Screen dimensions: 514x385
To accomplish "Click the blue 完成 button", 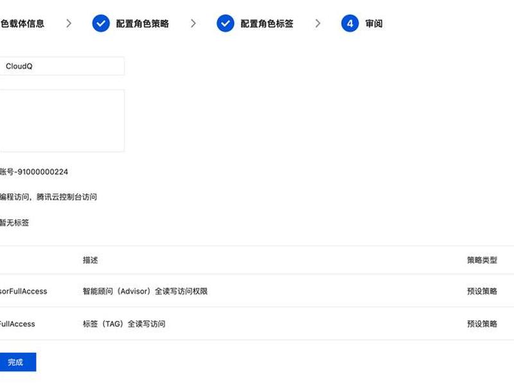I will tap(18, 362).
